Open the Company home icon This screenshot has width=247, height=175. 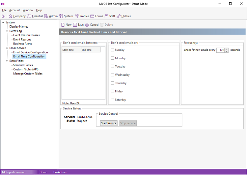coord(11,16)
